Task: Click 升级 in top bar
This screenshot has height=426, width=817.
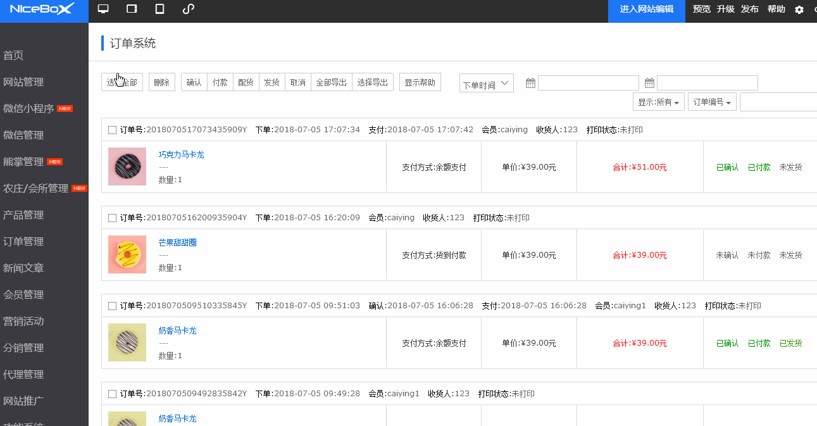Action: [x=726, y=9]
